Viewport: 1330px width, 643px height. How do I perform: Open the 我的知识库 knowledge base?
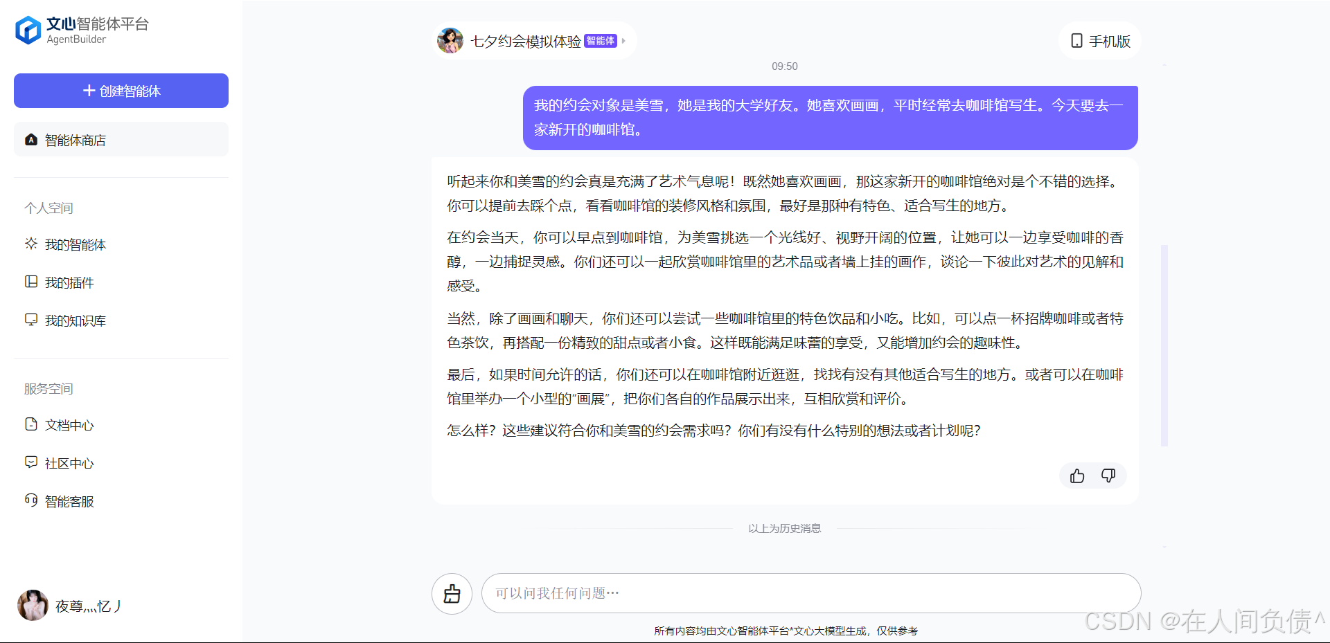point(76,320)
